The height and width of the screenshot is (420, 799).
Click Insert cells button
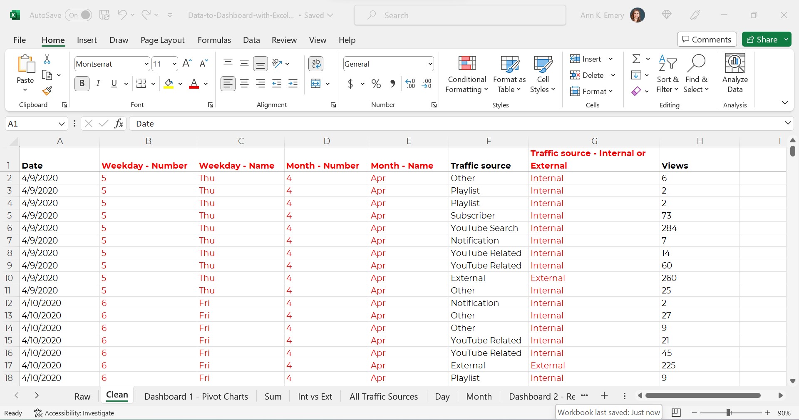point(586,59)
